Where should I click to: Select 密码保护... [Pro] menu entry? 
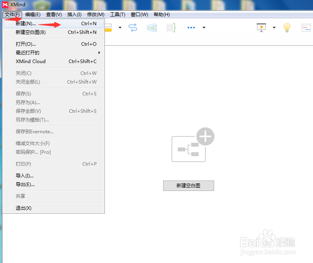click(x=54, y=152)
